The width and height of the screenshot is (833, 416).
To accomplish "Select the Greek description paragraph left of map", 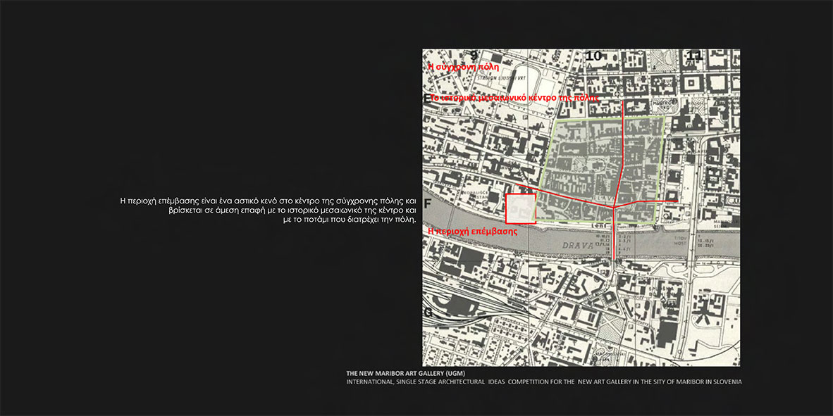I will (269, 210).
